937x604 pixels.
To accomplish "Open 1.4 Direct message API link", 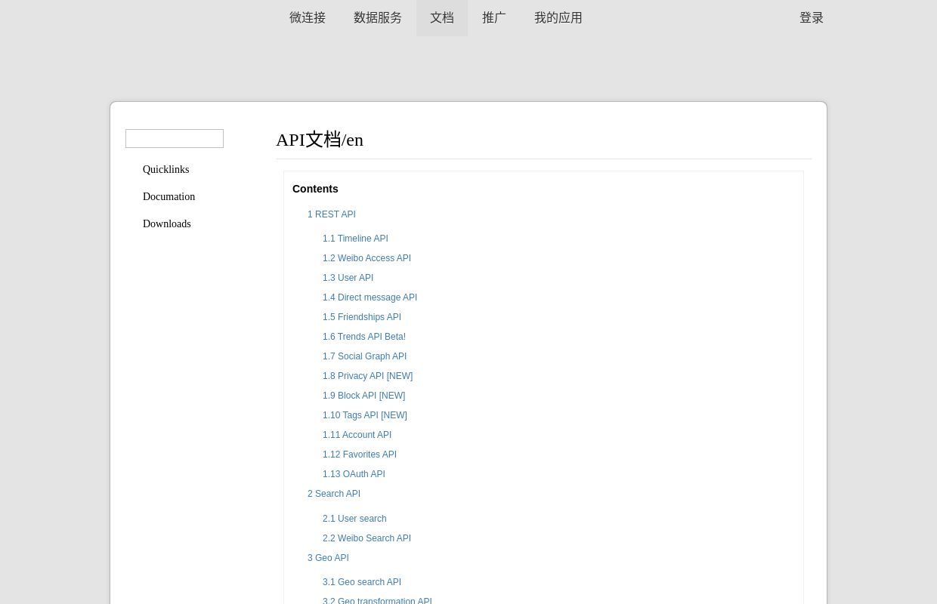I will [x=370, y=297].
